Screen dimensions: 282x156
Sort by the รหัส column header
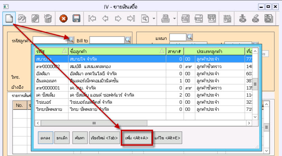(51, 51)
